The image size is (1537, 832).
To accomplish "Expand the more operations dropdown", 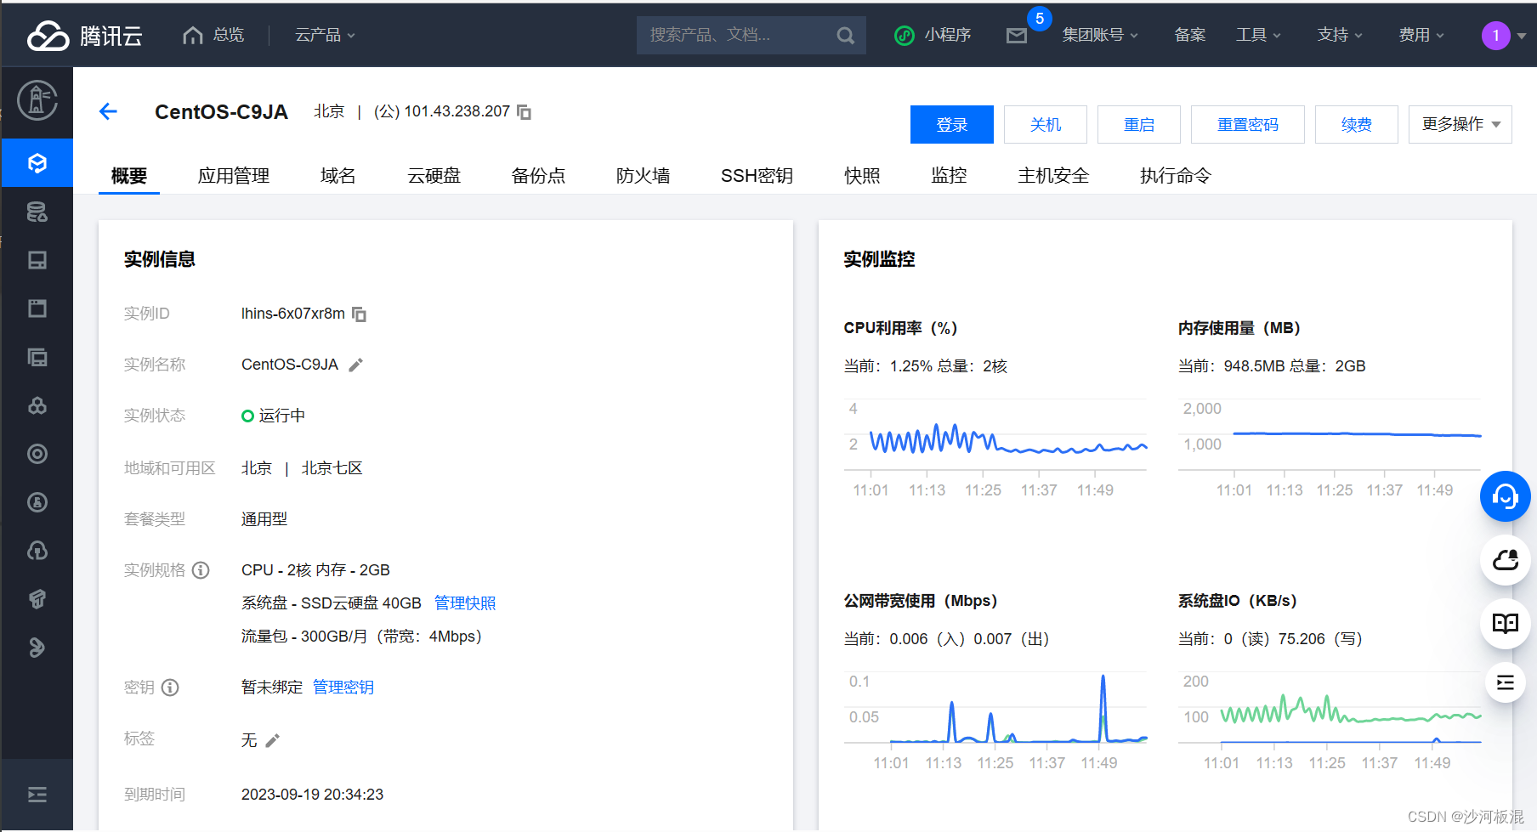I will point(1460,124).
